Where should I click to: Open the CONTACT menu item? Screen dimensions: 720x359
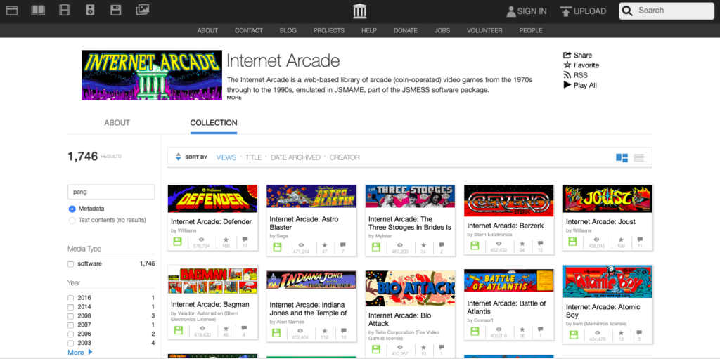pyautogui.click(x=249, y=30)
